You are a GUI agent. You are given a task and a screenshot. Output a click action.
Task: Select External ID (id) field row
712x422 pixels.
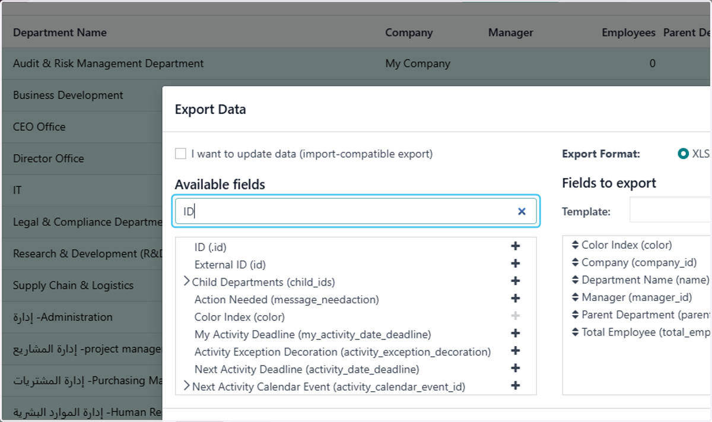[230, 264]
